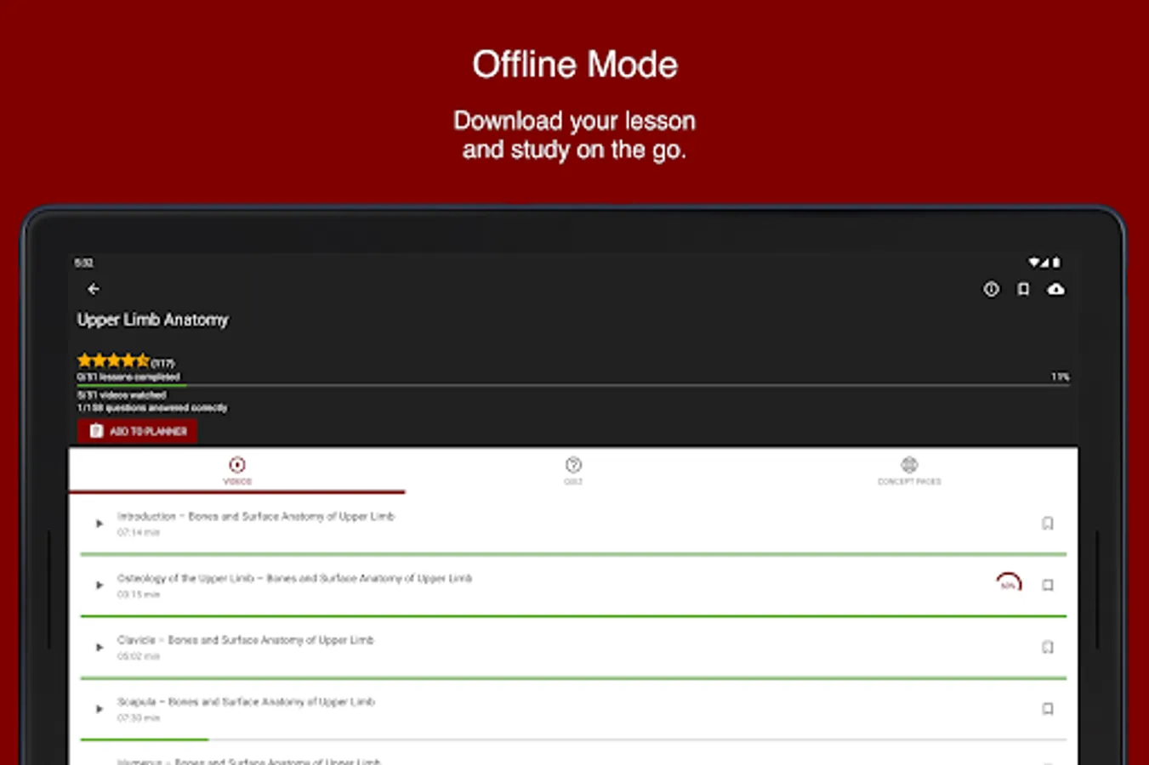Viewport: 1149px width, 765px height.
Task: Play the Scapula video
Action: pos(100,709)
